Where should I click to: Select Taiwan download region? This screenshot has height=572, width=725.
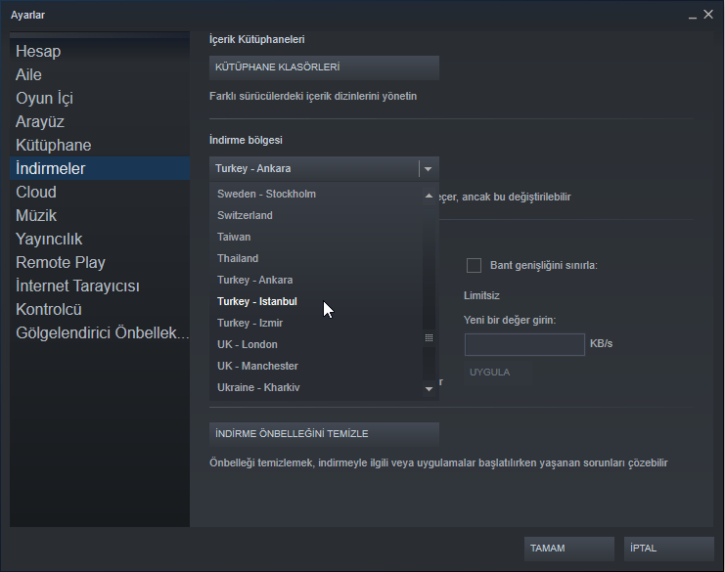click(316, 237)
